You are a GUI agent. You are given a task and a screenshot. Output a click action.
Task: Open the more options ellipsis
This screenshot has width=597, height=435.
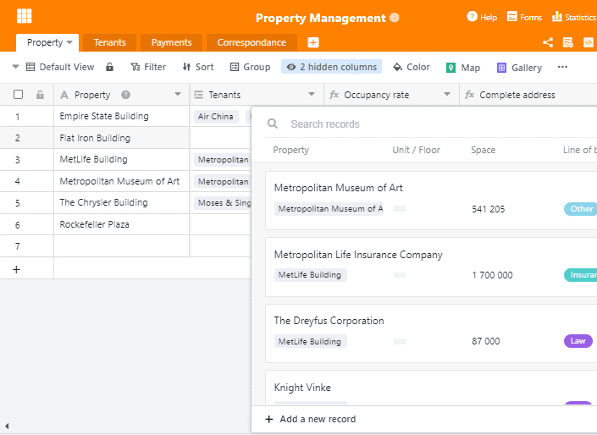click(562, 67)
